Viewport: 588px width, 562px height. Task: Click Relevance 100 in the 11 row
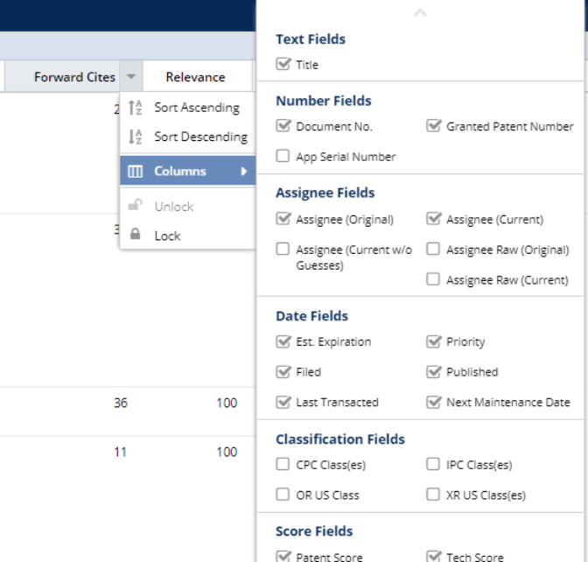click(x=227, y=452)
